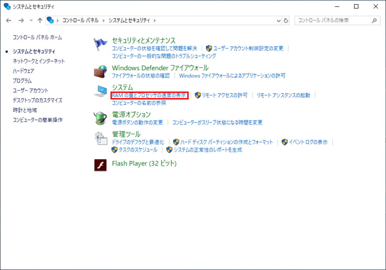Image resolution: width=386 pixels, height=270 pixels.
Task: Open ユーザー アカウント制御設定の変更 link
Action: [x=248, y=48]
